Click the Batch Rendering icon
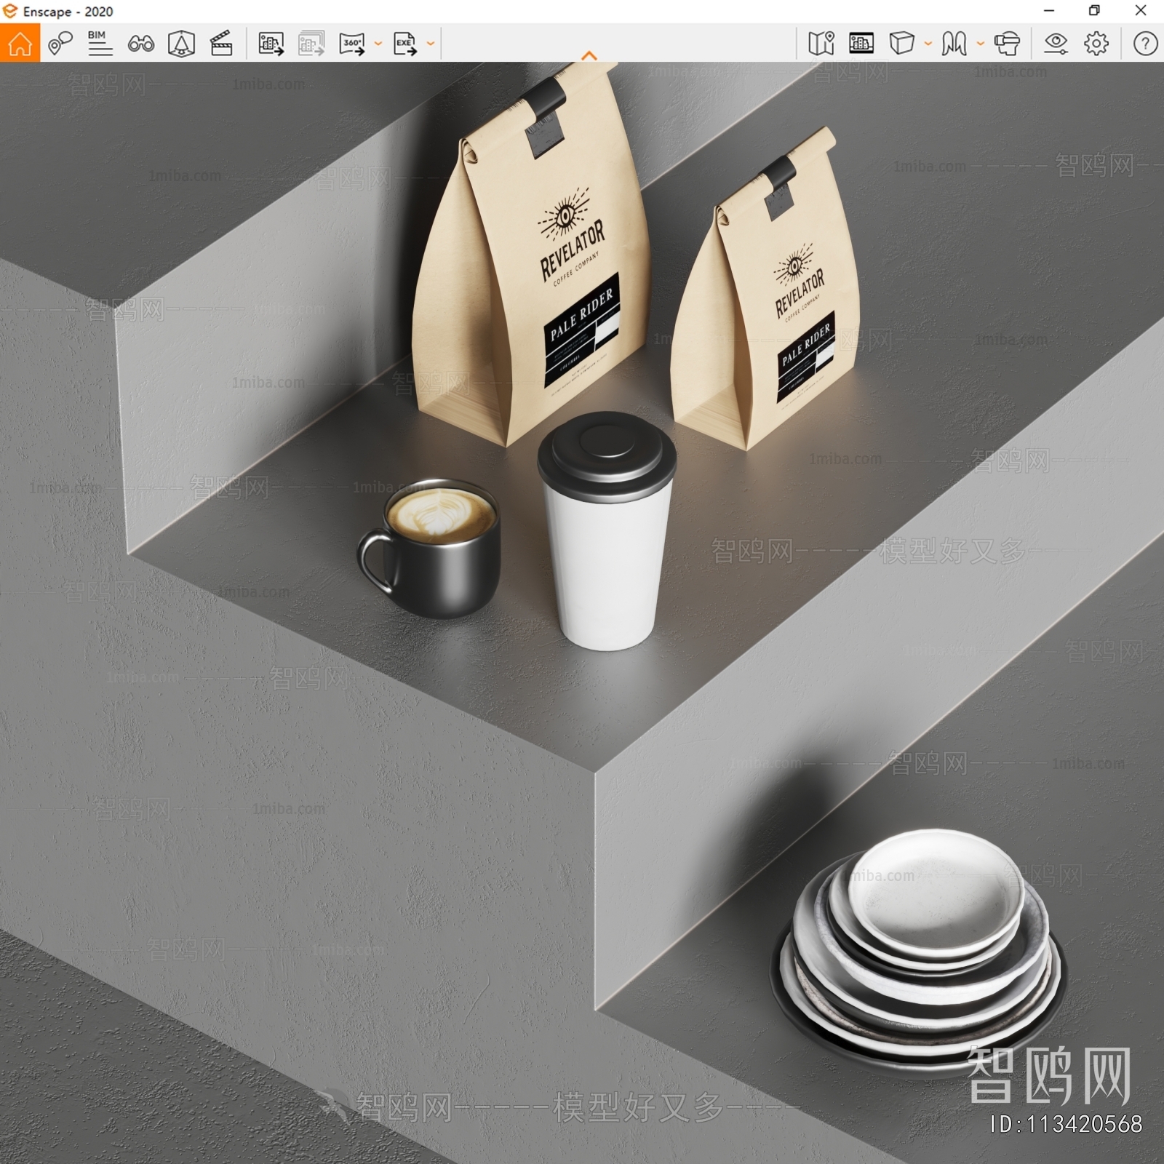This screenshot has height=1164, width=1164. [x=311, y=44]
